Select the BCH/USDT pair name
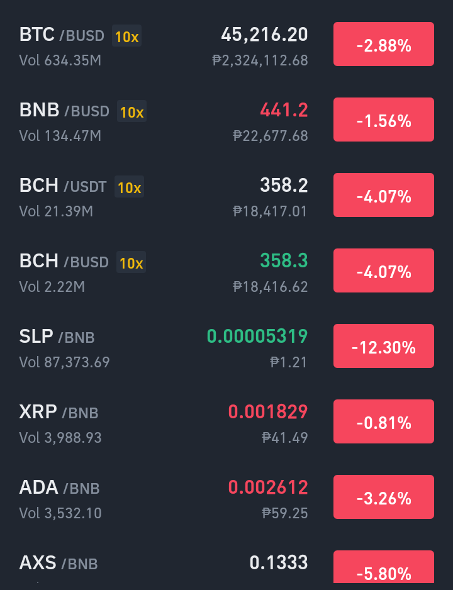Screen dimensions: 453x590 pyautogui.click(x=63, y=186)
